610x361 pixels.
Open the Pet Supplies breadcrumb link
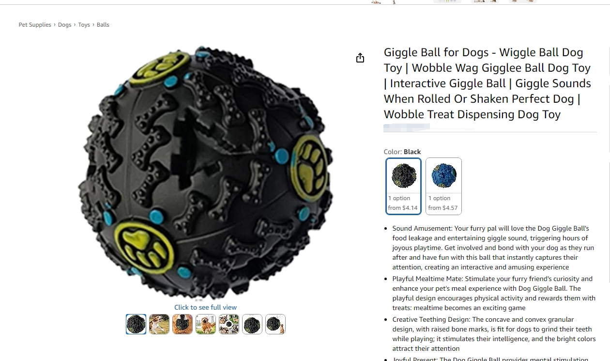pyautogui.click(x=35, y=25)
